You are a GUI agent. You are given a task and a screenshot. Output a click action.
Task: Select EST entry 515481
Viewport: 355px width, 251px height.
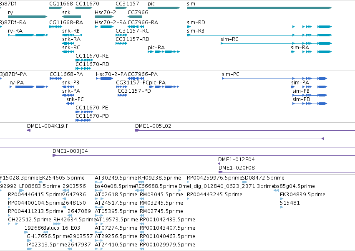[282, 207]
